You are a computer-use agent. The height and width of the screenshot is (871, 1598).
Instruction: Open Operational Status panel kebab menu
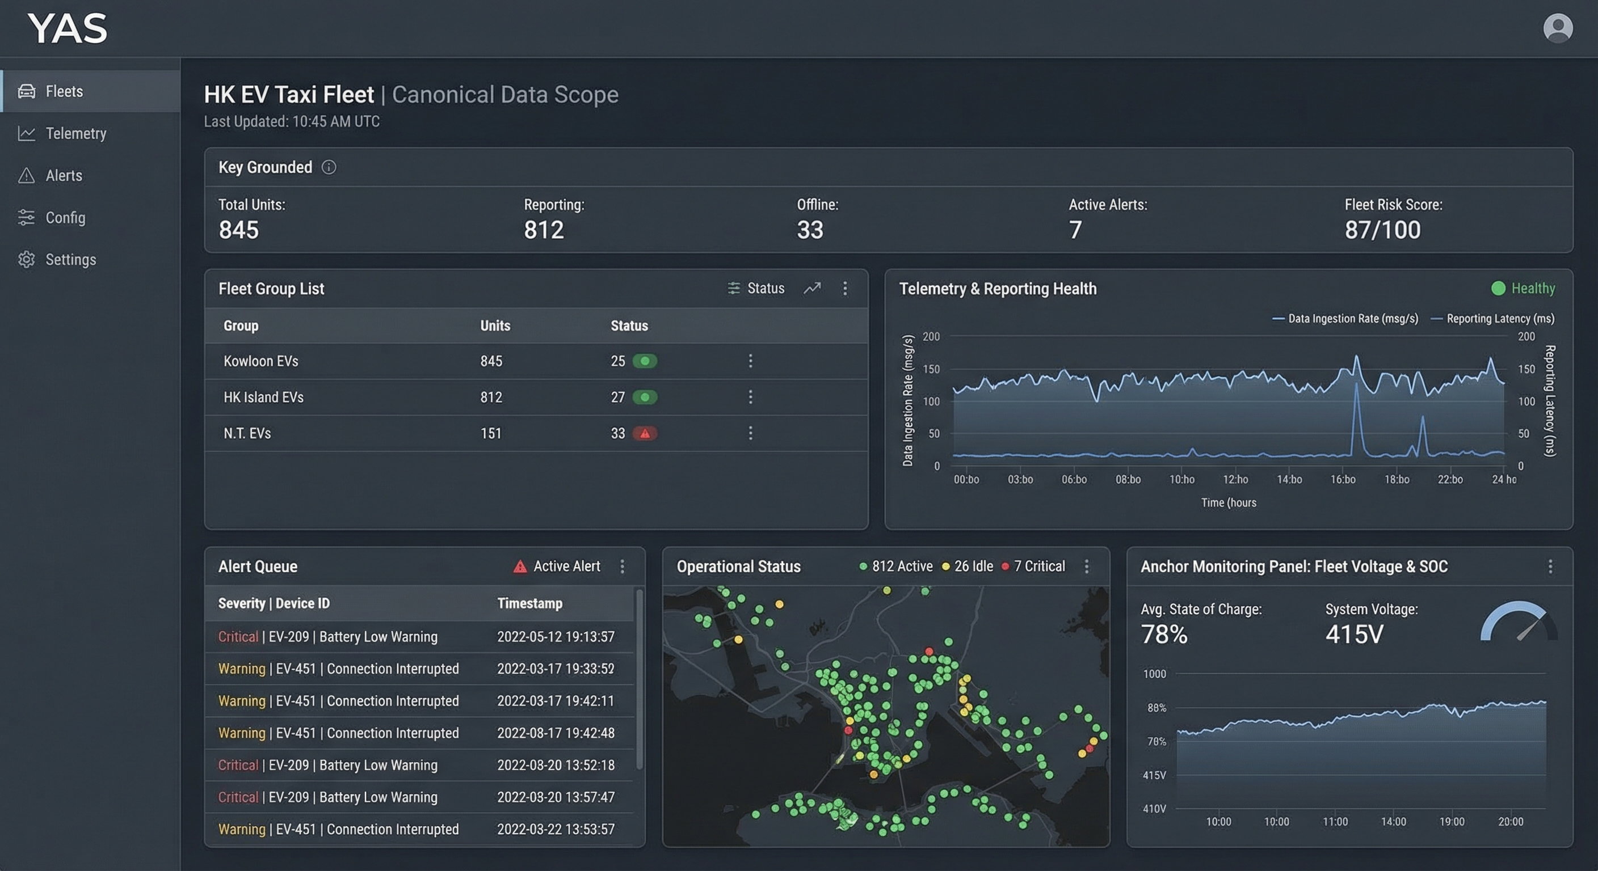1086,566
